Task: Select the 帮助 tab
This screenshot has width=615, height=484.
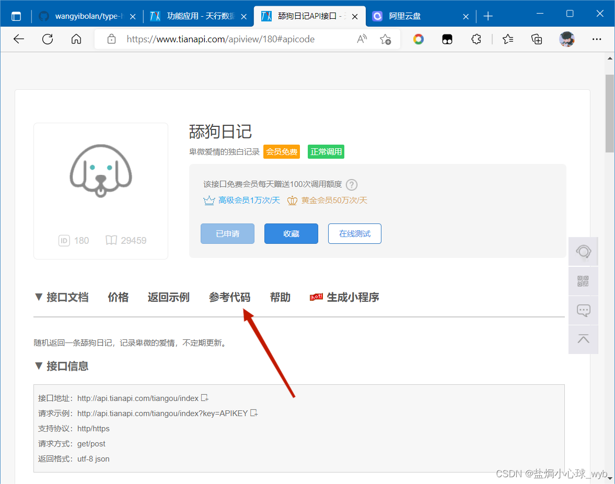Action: tap(280, 297)
